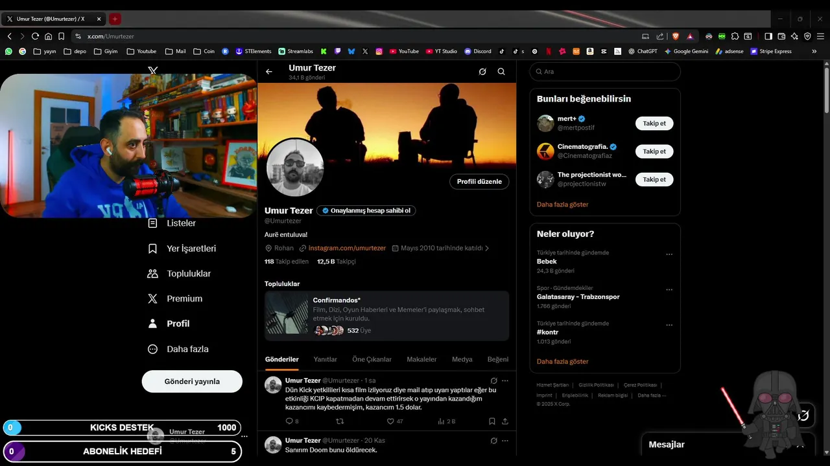The width and height of the screenshot is (830, 466).
Task: Click the profile avatar photo
Action: (295, 167)
